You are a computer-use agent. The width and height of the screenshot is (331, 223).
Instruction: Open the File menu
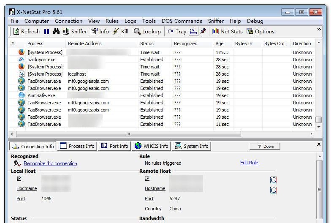[x=14, y=21]
